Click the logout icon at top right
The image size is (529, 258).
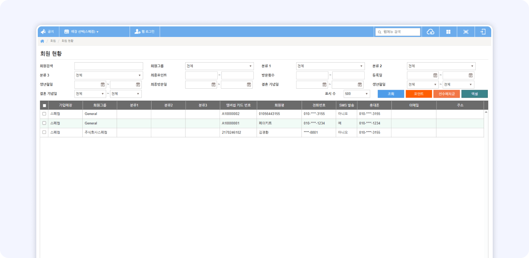(x=483, y=32)
